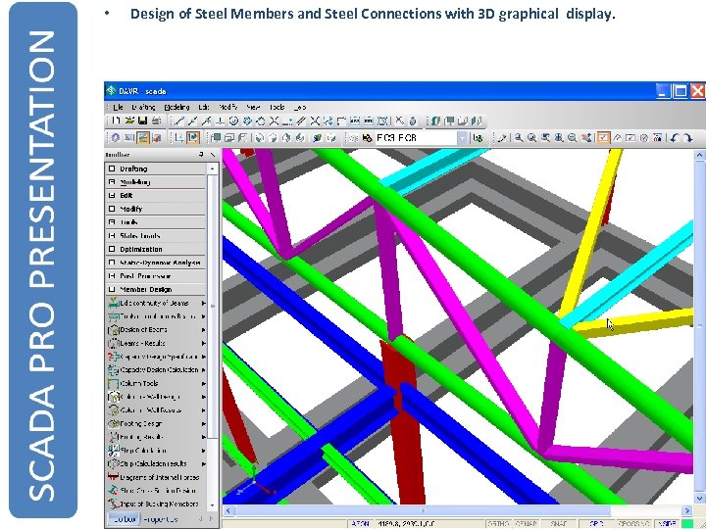Toggle the Member Design section box
Screen dimensions: 706x529
point(112,289)
